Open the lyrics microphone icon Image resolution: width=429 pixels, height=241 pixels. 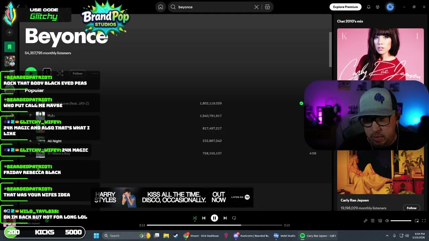point(365,221)
